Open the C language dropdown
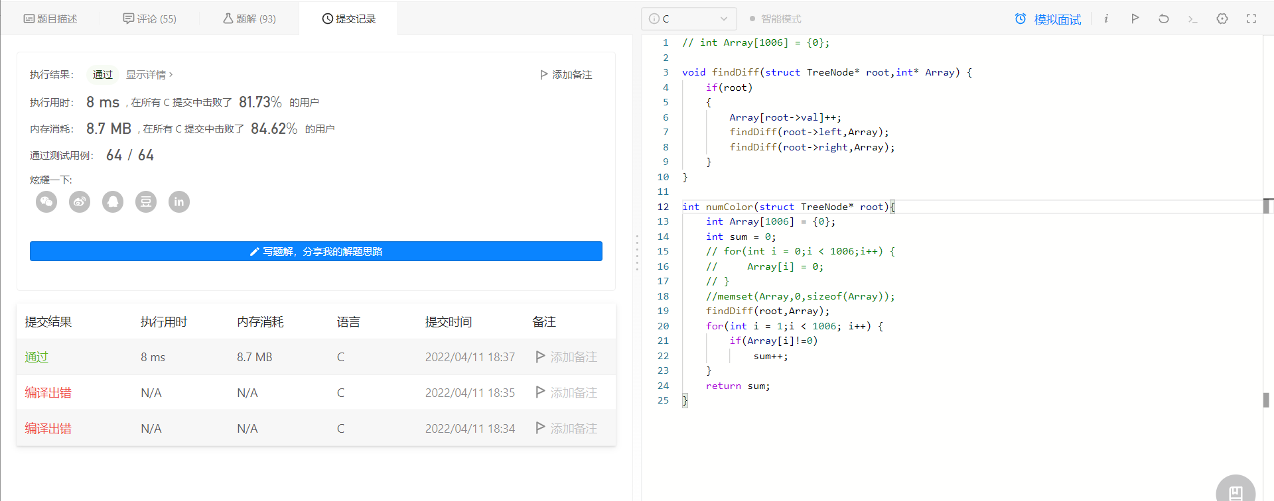 [x=689, y=19]
